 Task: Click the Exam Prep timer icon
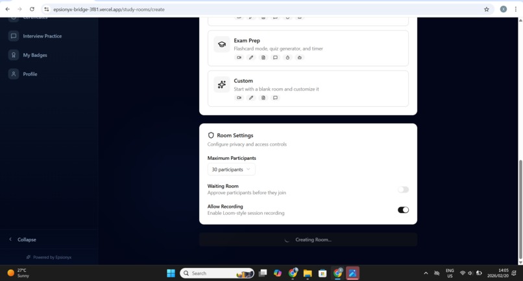pyautogui.click(x=287, y=58)
